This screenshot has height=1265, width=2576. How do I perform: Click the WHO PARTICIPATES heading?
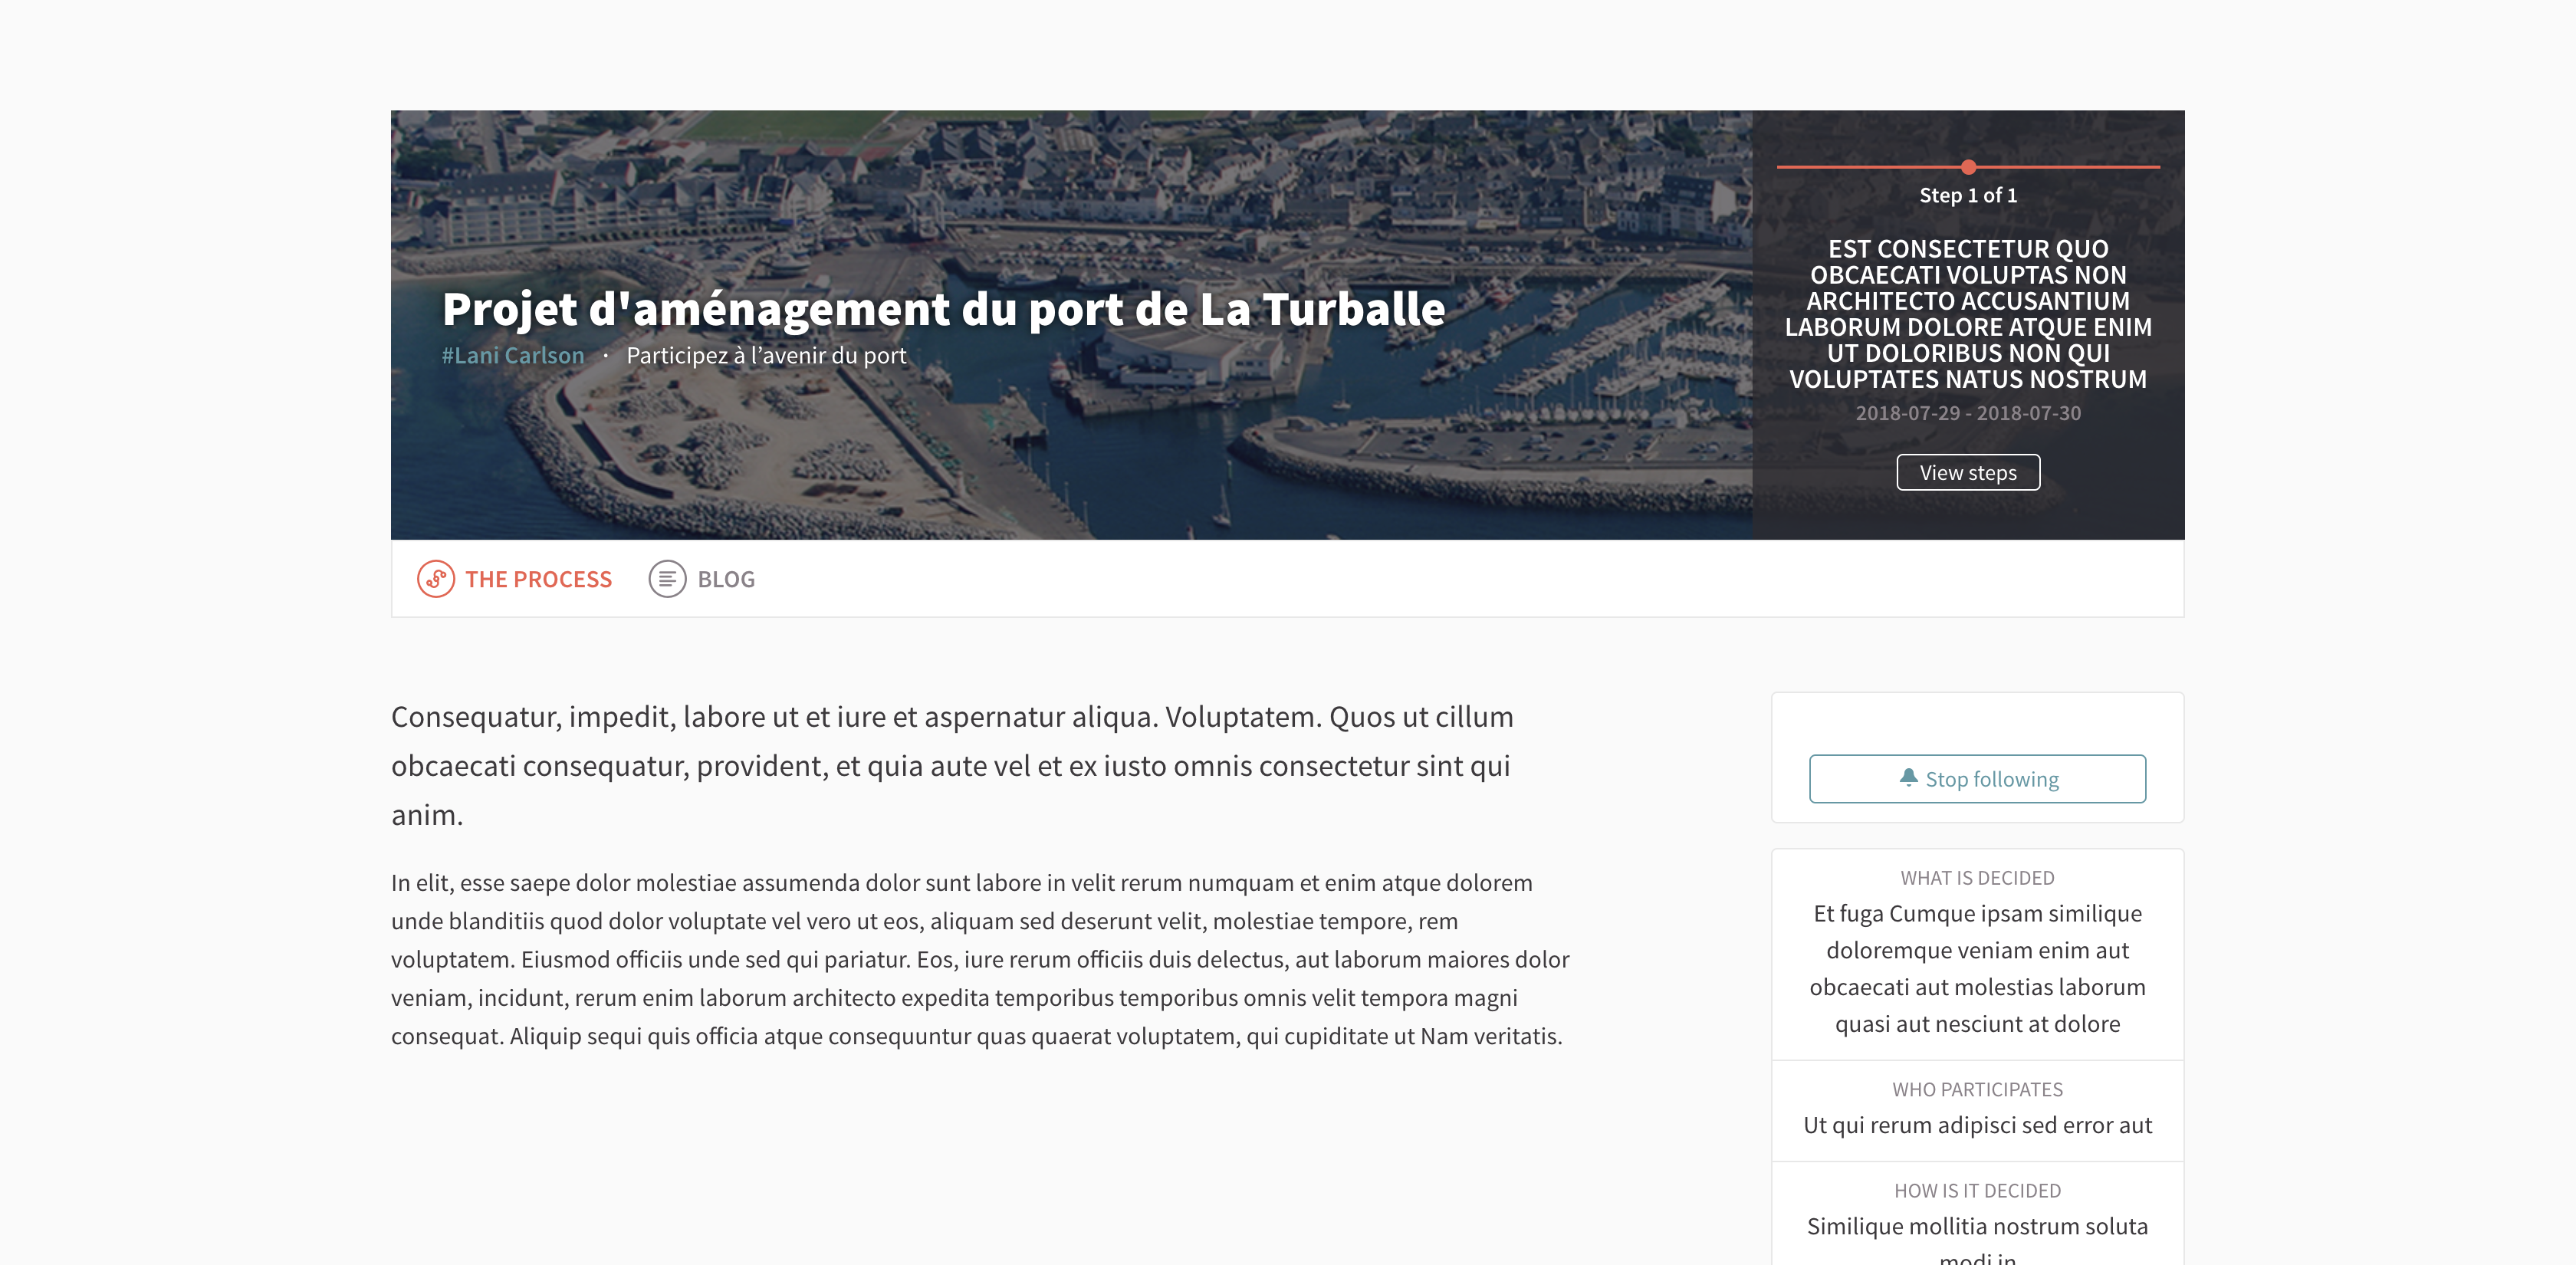1976,1090
